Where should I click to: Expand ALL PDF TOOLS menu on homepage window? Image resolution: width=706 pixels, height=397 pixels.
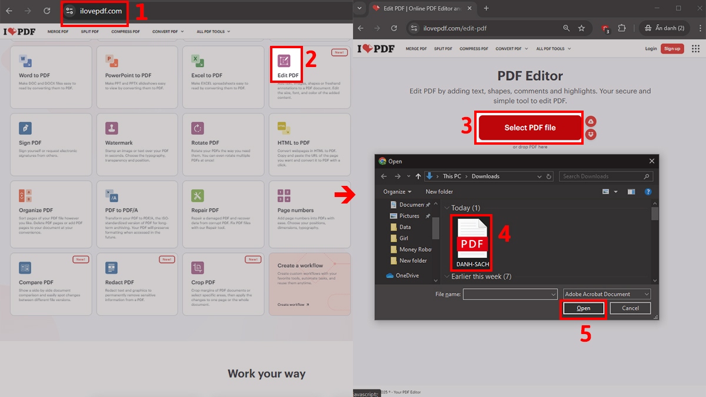(213, 31)
